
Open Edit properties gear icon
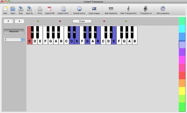[x=163, y=9]
